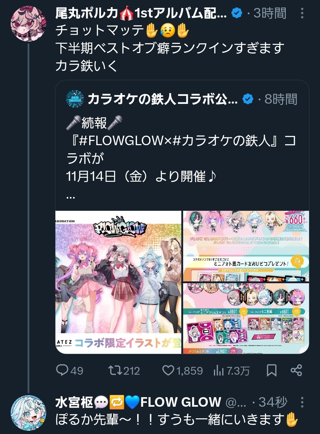Image resolution: width=320 pixels, height=434 pixels.
Task: View the acrylic stand goods image
Action: [x=246, y=319]
